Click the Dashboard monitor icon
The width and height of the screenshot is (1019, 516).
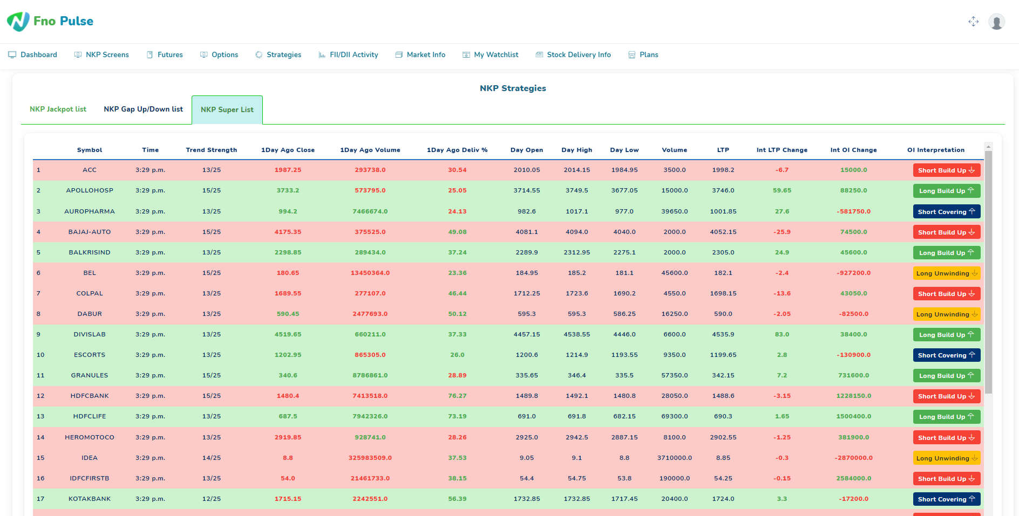(x=12, y=55)
